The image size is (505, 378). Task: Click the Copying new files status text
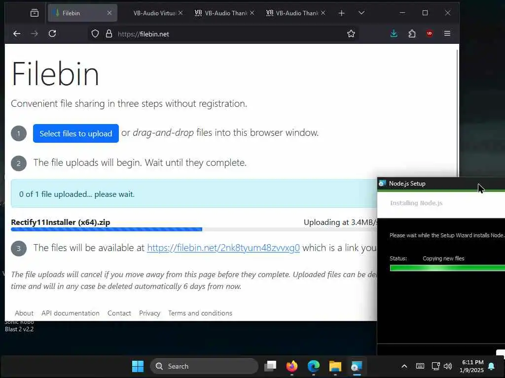(443, 258)
